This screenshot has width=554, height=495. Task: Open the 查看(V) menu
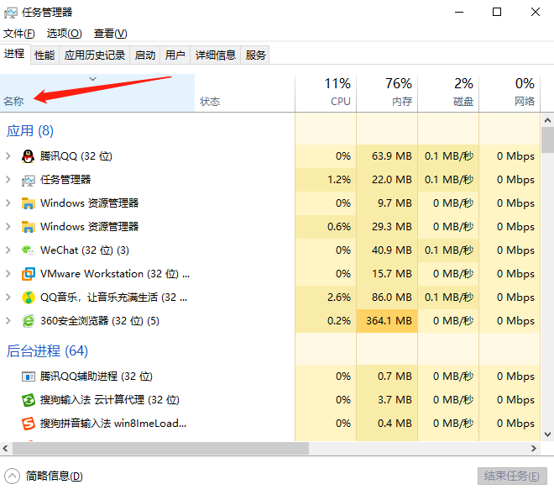click(110, 34)
